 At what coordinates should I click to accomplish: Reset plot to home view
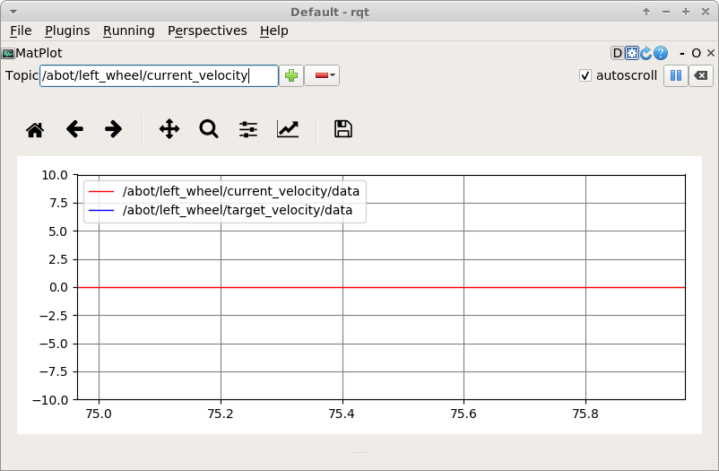35,129
